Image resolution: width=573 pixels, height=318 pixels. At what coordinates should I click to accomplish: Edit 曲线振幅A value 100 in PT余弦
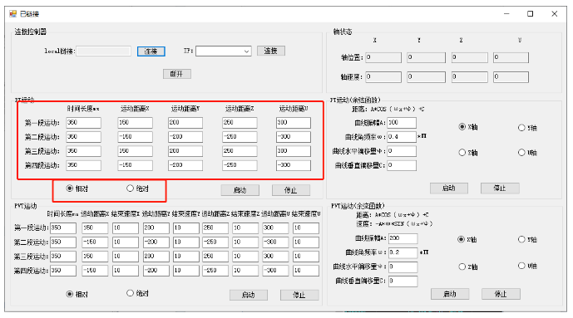(x=402, y=123)
